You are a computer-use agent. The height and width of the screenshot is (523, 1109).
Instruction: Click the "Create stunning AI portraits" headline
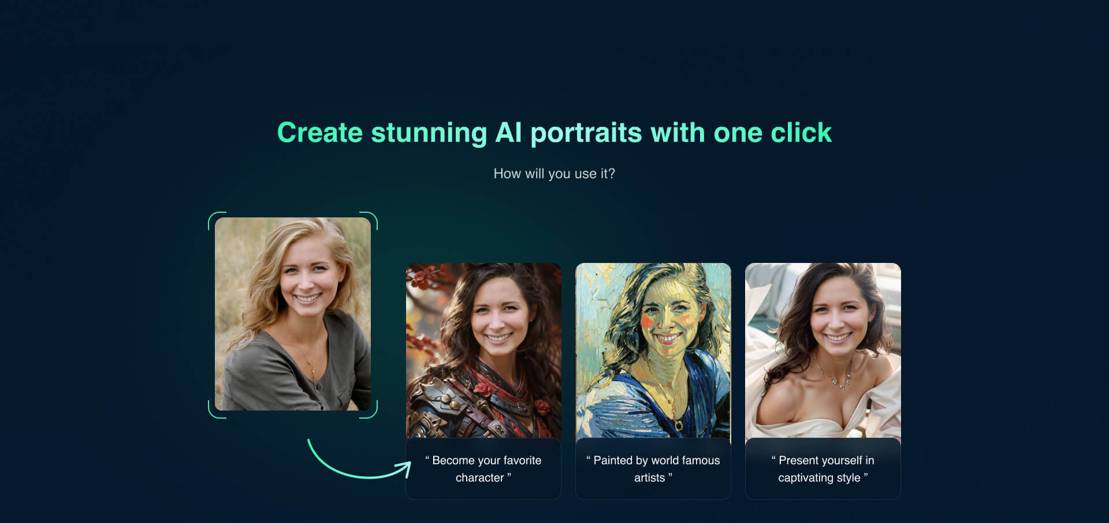point(554,133)
